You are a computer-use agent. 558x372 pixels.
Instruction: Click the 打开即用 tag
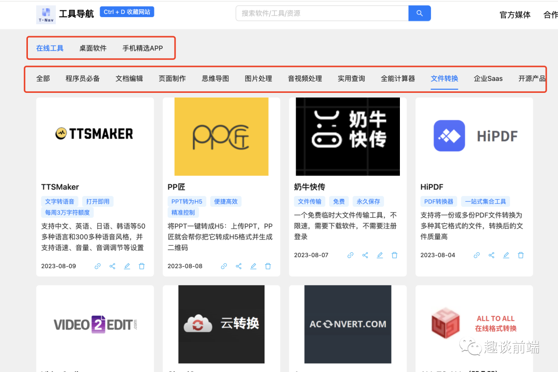(x=98, y=201)
